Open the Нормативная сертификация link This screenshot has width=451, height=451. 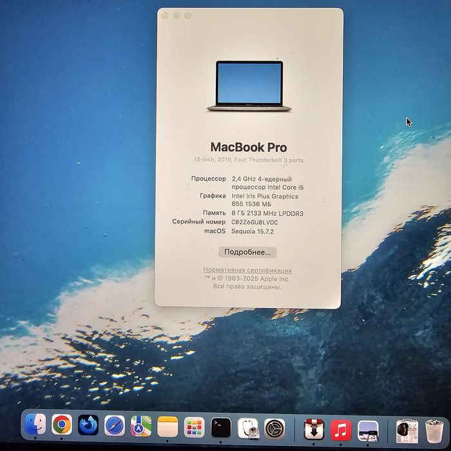tap(247, 270)
